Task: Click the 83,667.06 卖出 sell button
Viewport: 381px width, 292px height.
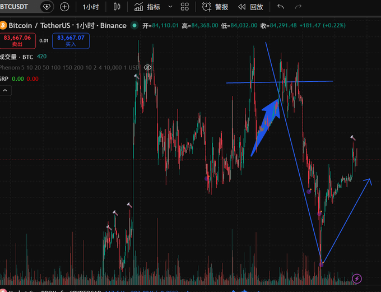Action: pos(17,41)
